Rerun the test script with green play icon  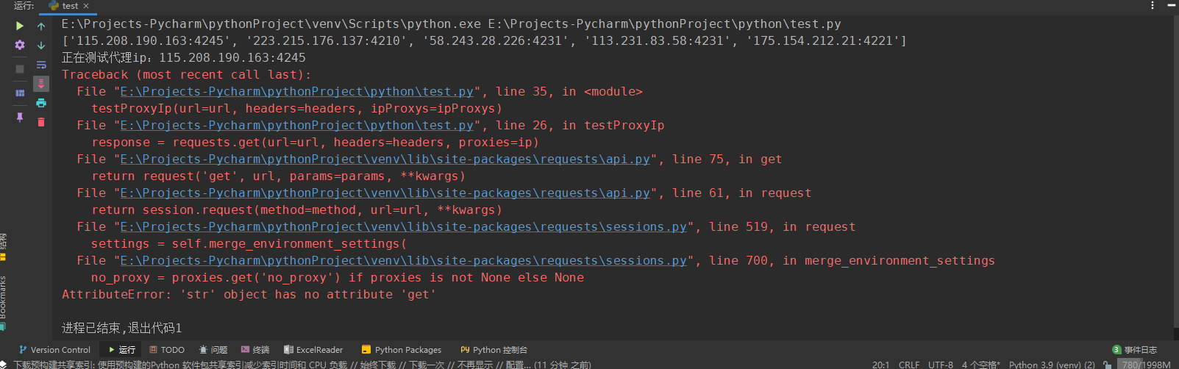(x=20, y=26)
